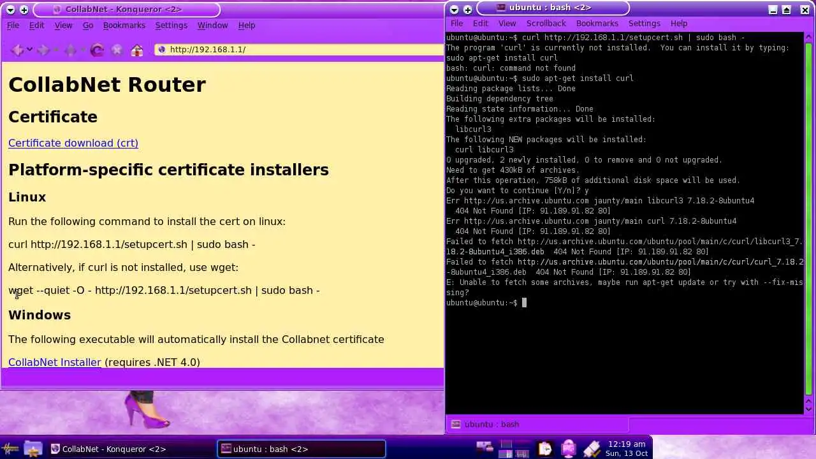
Task: Open the KDE application launcher menu
Action: [10, 449]
